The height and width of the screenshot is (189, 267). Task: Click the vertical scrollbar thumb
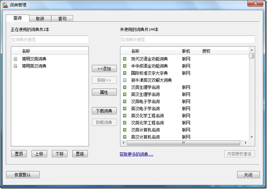coord(252,56)
